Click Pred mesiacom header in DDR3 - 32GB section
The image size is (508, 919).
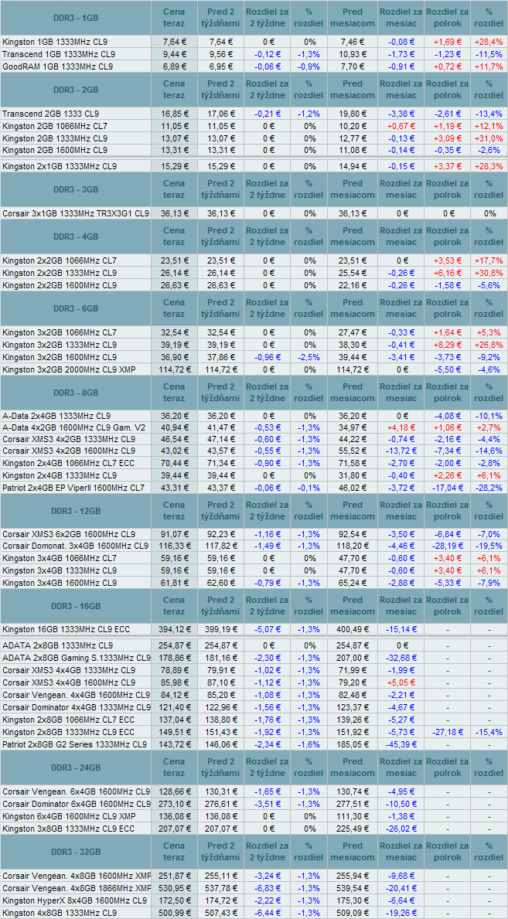[352, 852]
